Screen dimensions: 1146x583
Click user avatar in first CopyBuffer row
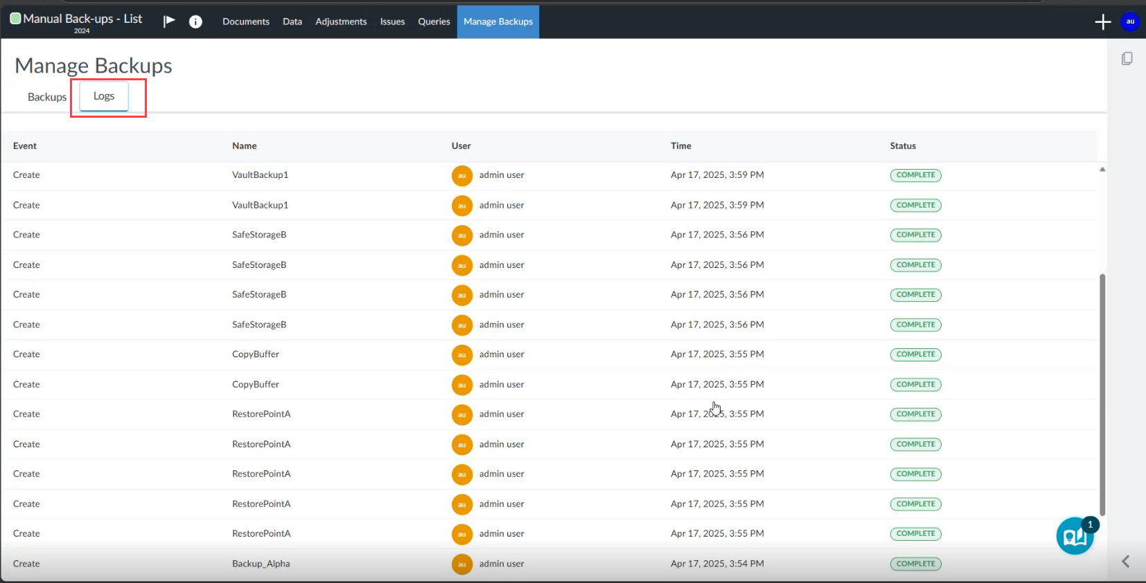tap(462, 355)
